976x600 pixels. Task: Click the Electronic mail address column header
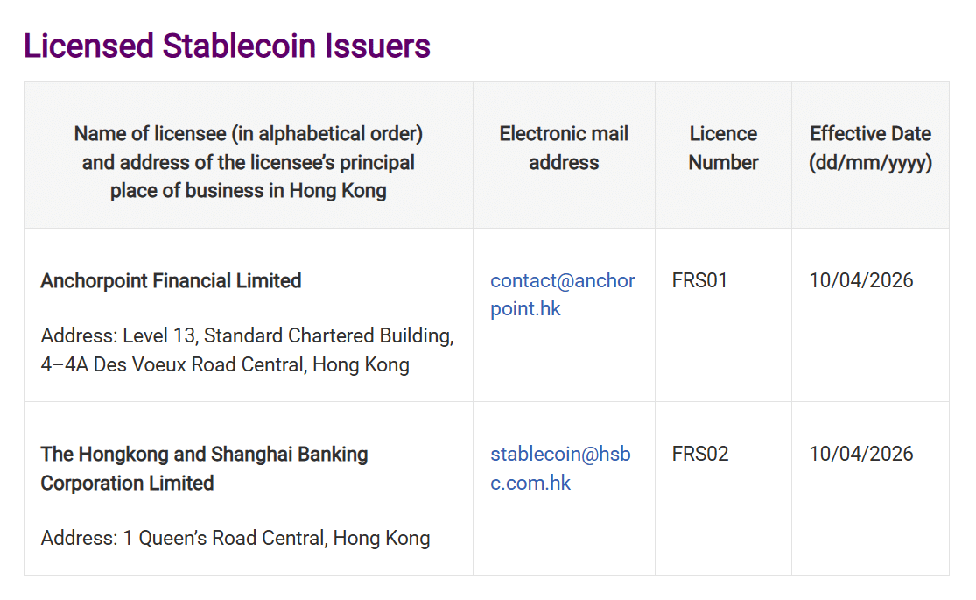[564, 148]
